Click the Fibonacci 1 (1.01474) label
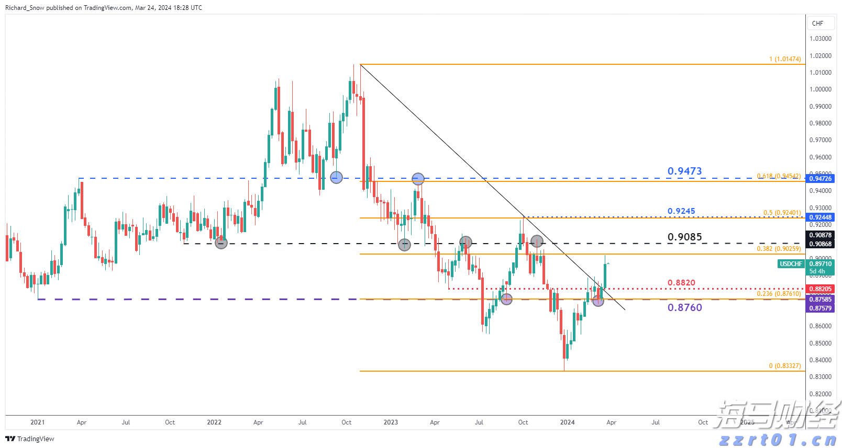 785,59
